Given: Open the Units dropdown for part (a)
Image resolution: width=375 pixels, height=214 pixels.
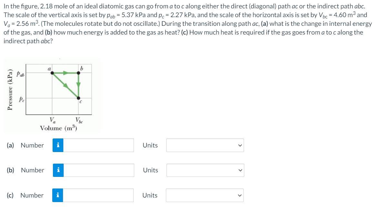Looking at the screenshot, I should click(x=205, y=145).
